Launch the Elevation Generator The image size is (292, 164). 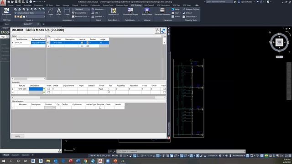coord(162,11)
